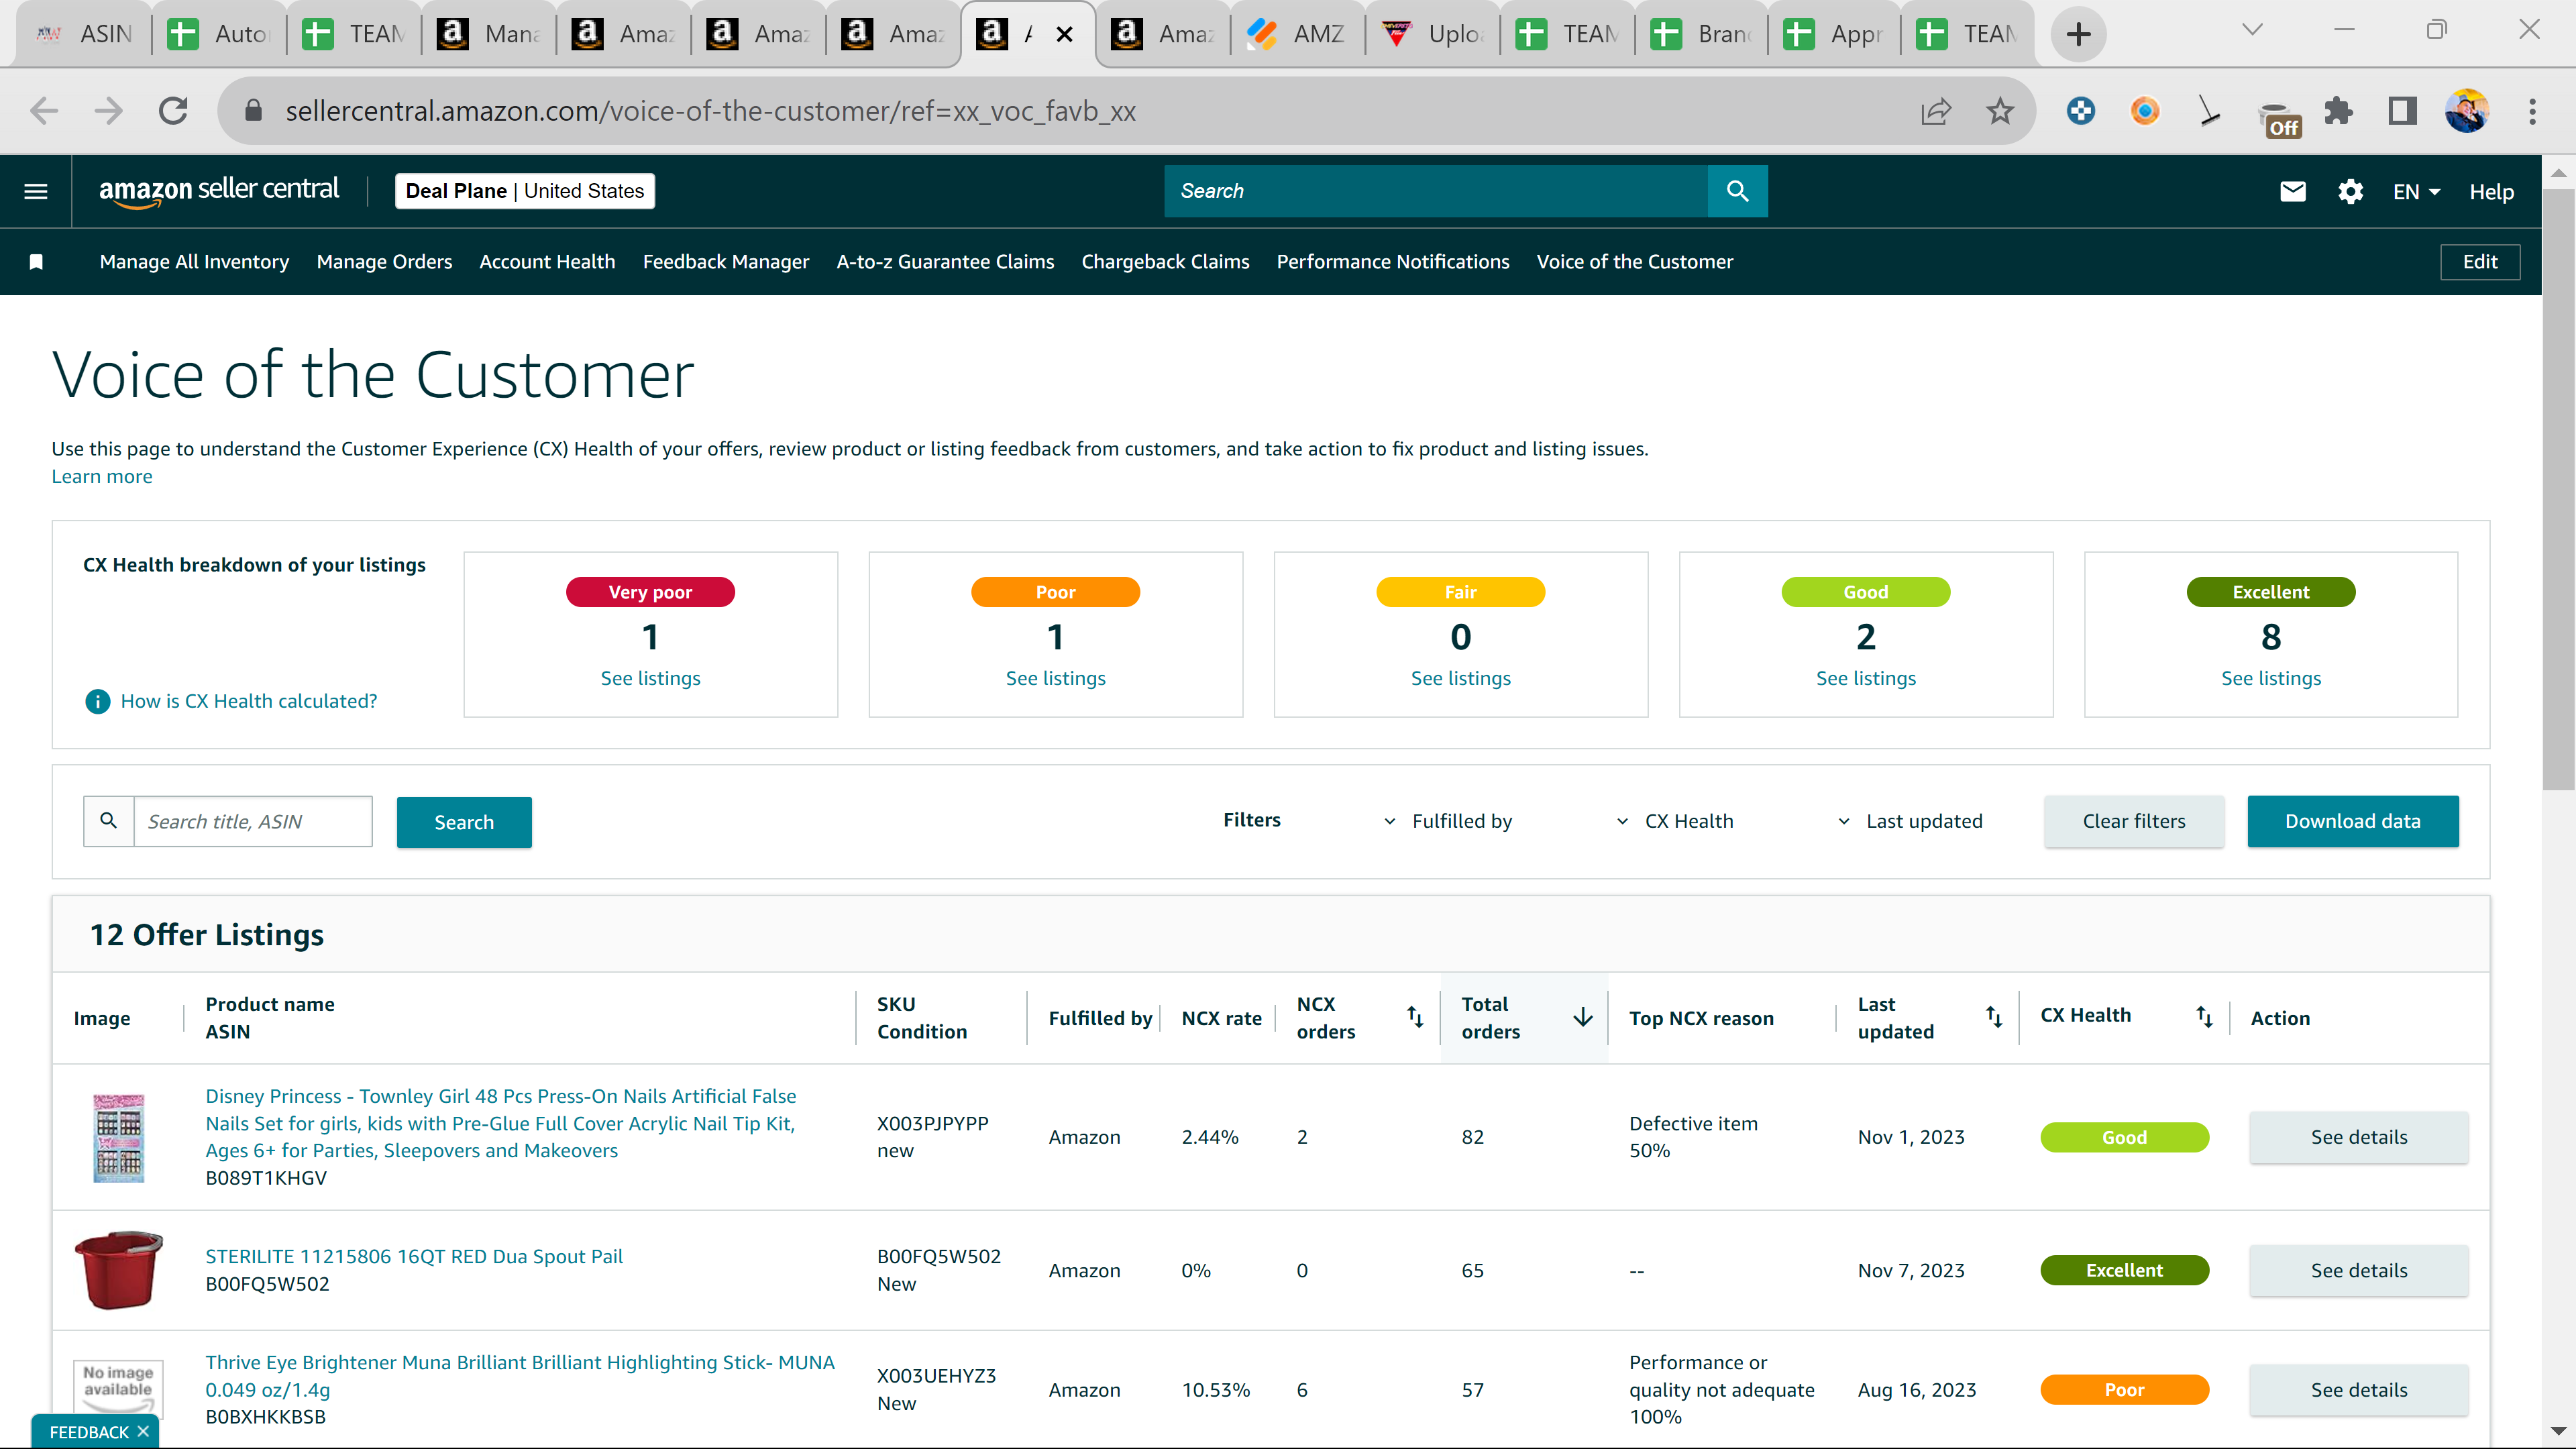Open Feedback Manager menu item

(x=726, y=262)
